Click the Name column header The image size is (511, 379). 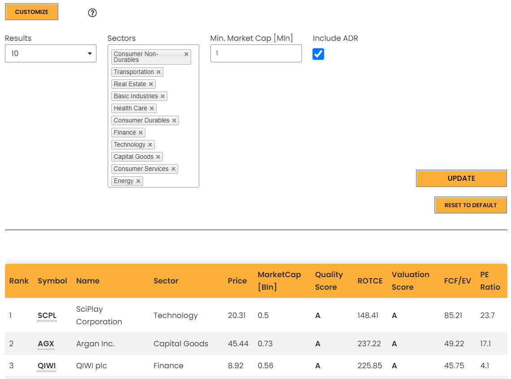(x=87, y=281)
